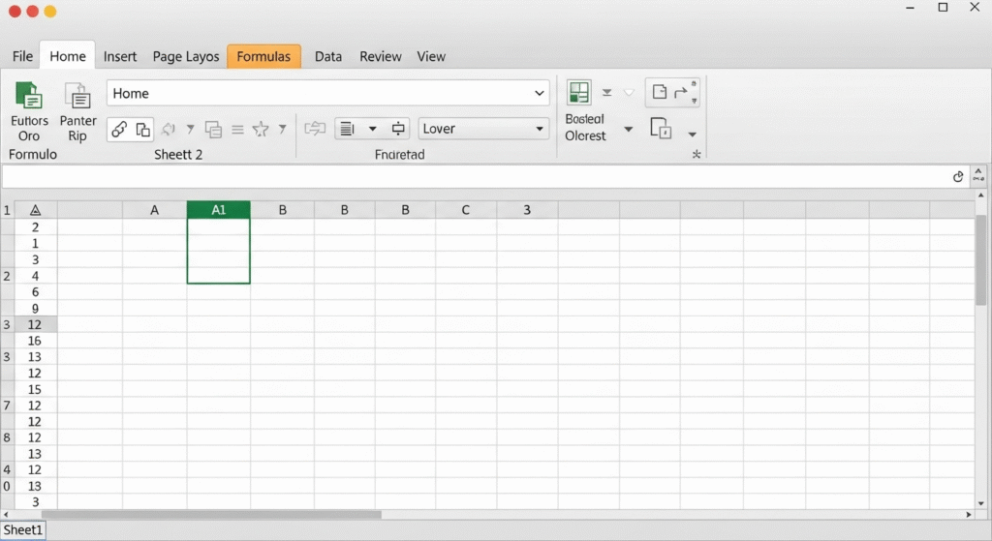Select the Sheet1 worksheet tab

(23, 530)
